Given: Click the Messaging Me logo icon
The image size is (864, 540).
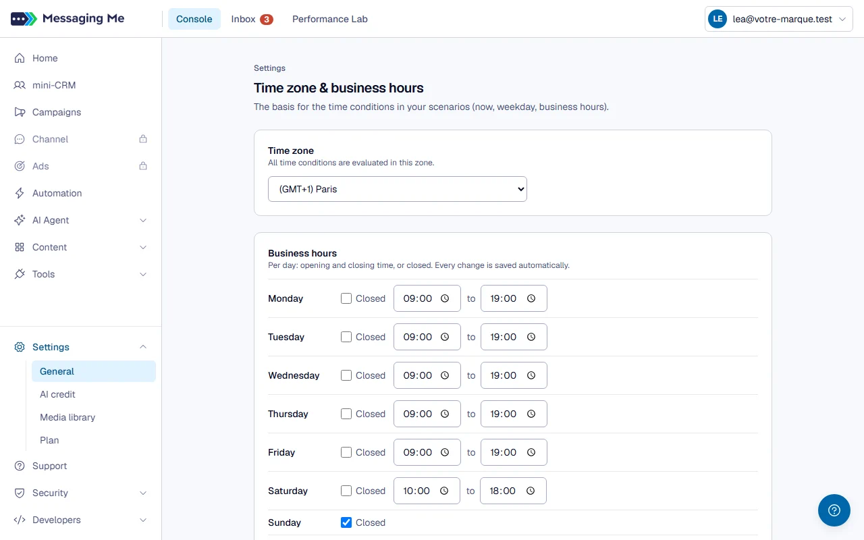Looking at the screenshot, I should coord(24,19).
